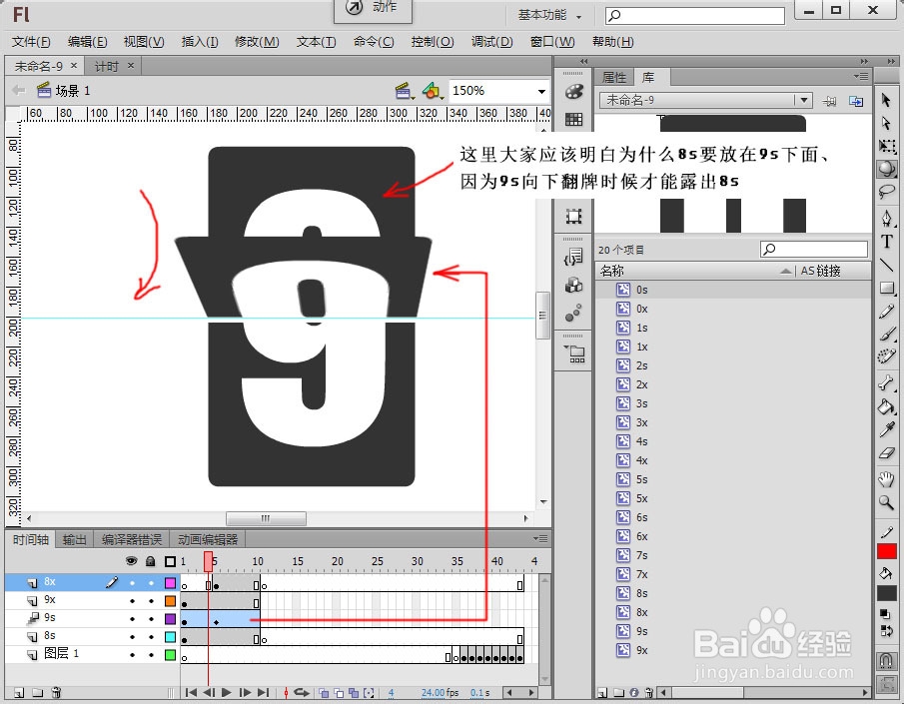Select the Selection (black arrow) tool

pos(886,100)
